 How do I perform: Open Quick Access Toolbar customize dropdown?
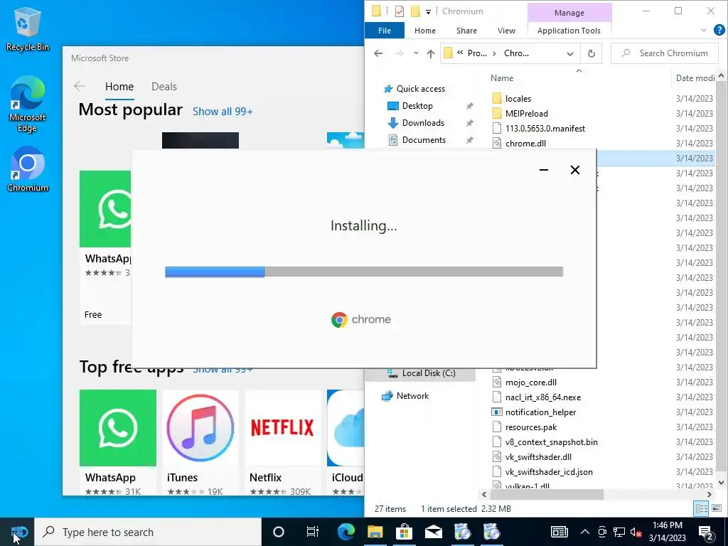click(x=428, y=11)
